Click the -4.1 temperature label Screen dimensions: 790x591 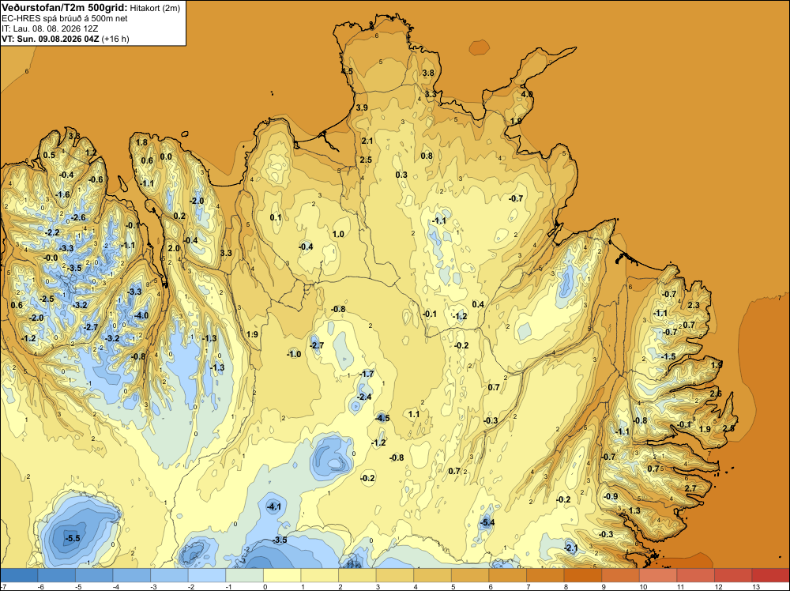pyautogui.click(x=273, y=507)
